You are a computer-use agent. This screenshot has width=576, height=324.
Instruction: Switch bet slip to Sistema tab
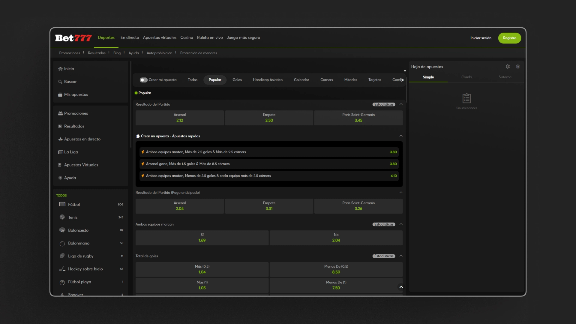point(505,77)
